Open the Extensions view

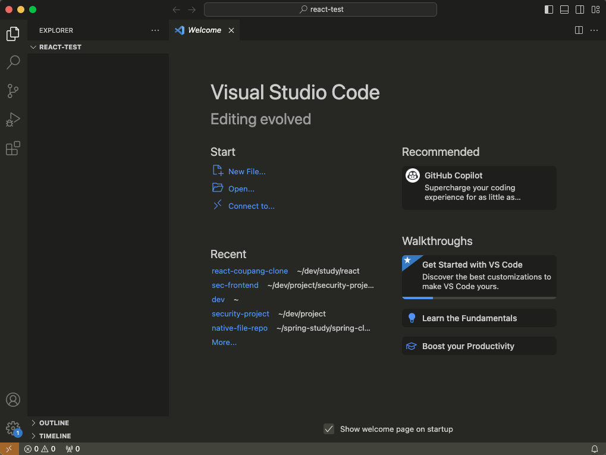13,149
